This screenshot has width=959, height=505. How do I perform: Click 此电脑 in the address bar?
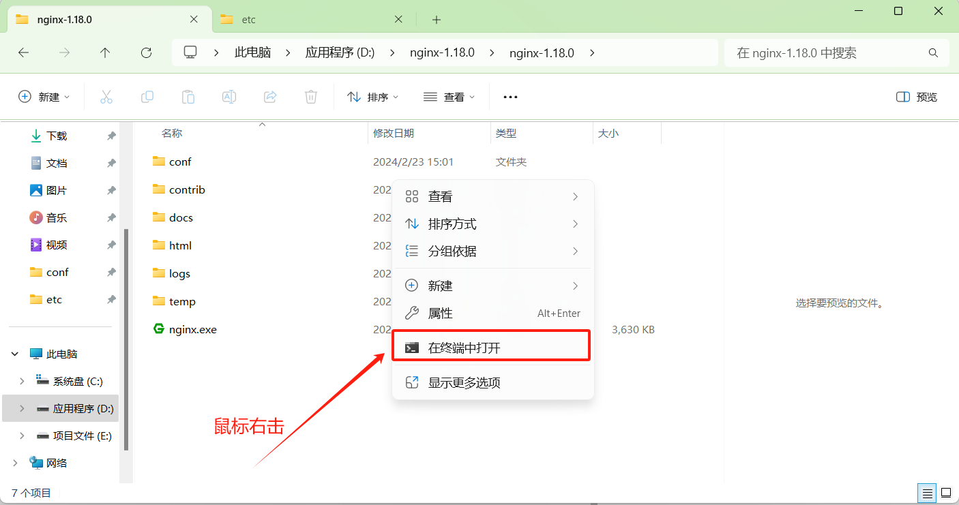click(x=252, y=52)
